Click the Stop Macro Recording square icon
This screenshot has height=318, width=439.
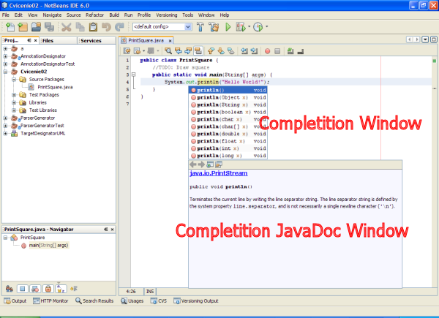[x=277, y=51]
